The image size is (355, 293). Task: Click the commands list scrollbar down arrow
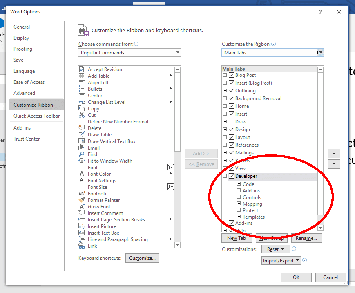click(177, 245)
